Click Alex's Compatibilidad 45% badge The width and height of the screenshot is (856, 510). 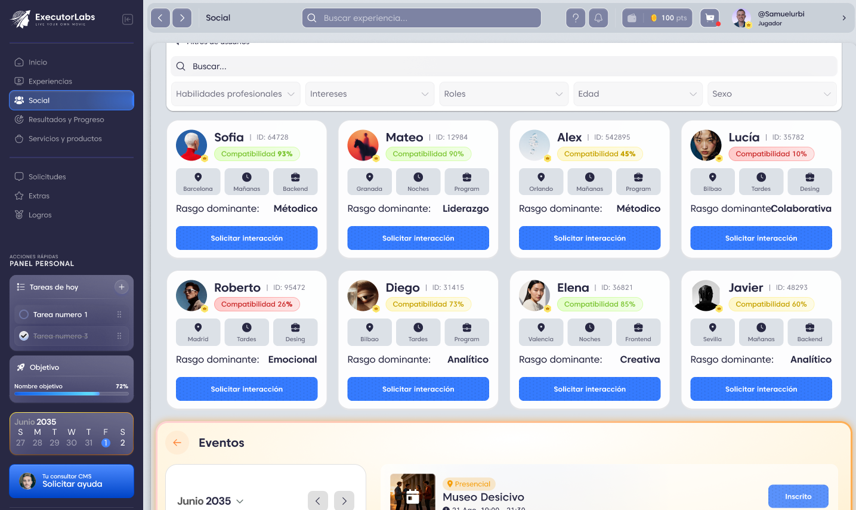coord(600,154)
